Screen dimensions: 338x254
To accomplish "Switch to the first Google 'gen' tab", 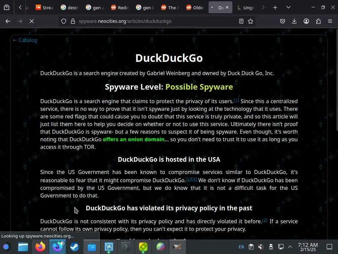I will [x=95, y=8].
